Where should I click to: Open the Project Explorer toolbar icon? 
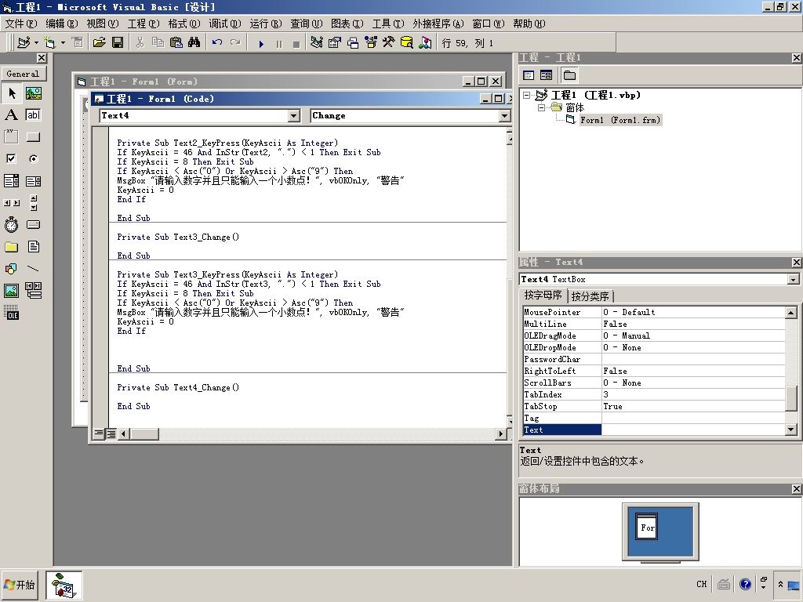click(x=317, y=42)
